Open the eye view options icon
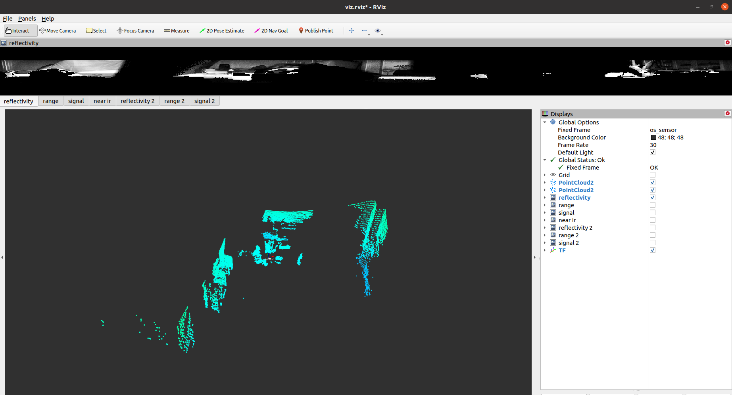 click(378, 31)
